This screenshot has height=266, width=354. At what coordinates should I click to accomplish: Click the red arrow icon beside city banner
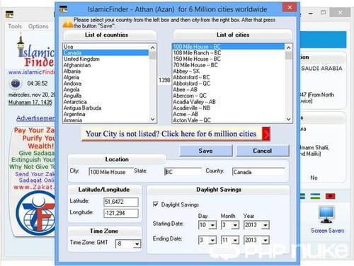[266, 134]
